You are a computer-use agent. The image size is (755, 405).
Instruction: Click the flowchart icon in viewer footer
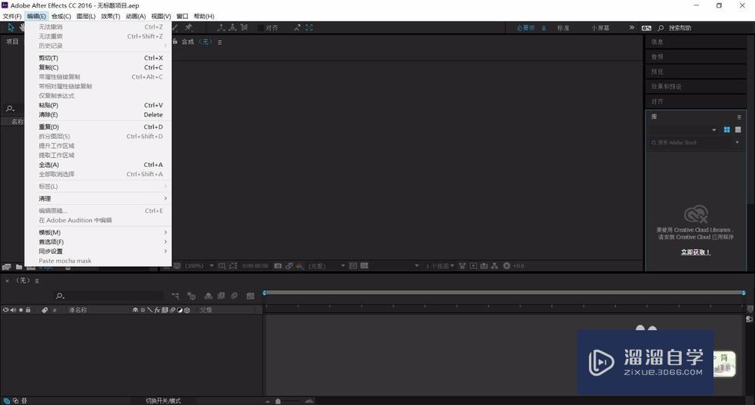tap(495, 266)
